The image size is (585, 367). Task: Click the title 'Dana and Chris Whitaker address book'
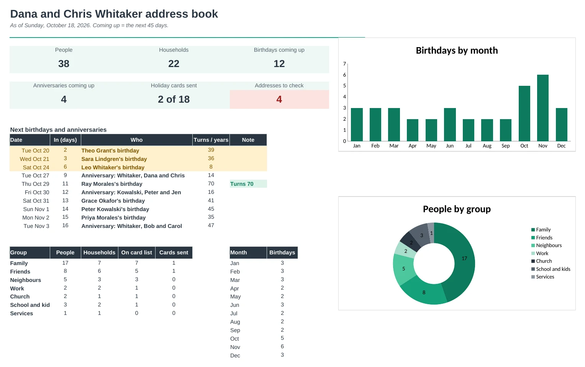point(114,14)
